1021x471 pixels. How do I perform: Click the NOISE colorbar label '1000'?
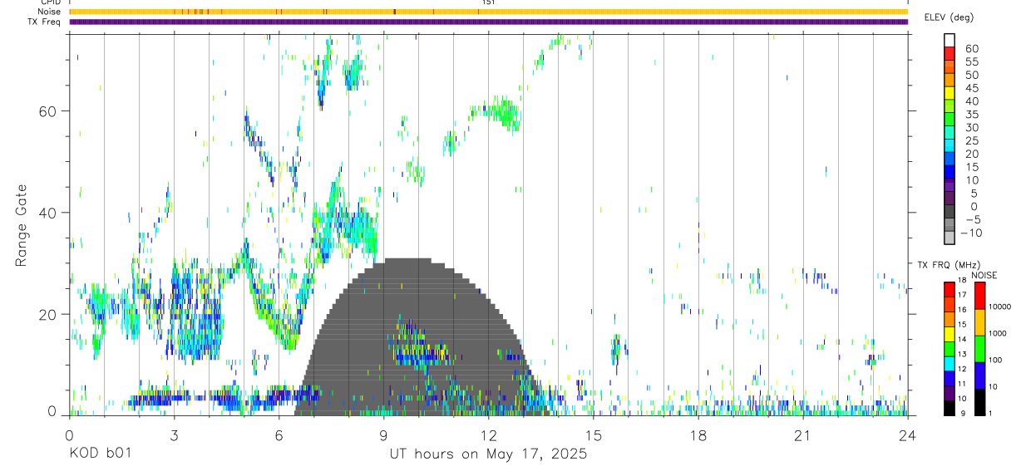pyautogui.click(x=999, y=333)
